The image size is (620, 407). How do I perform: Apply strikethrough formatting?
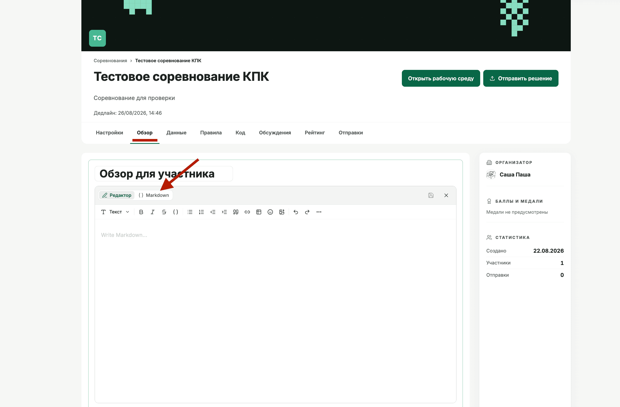[164, 212]
